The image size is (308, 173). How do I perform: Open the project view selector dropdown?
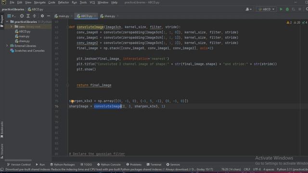12,16
